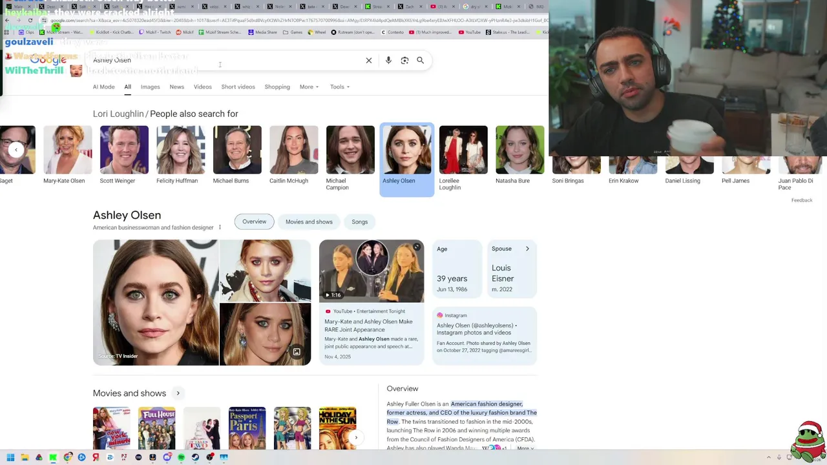Select Lorellee Loughlin in the carousel
This screenshot has width=827, height=465.
(463, 158)
